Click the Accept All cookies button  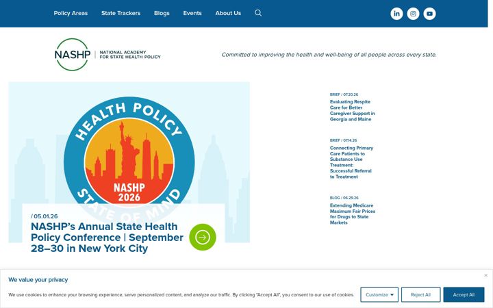pos(464,295)
